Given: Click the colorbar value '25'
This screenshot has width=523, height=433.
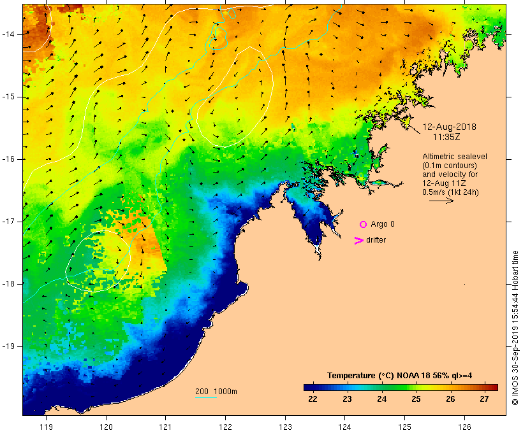Looking at the screenshot, I should coord(416,399).
